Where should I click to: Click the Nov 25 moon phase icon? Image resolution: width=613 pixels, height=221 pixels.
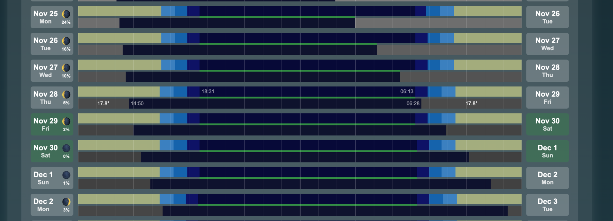click(66, 14)
